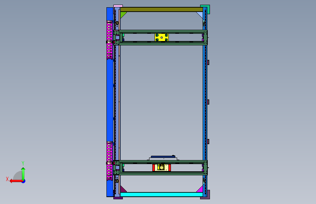Select the pink corner block at top left
Screen dimensions: 316x204
coord(118,6)
